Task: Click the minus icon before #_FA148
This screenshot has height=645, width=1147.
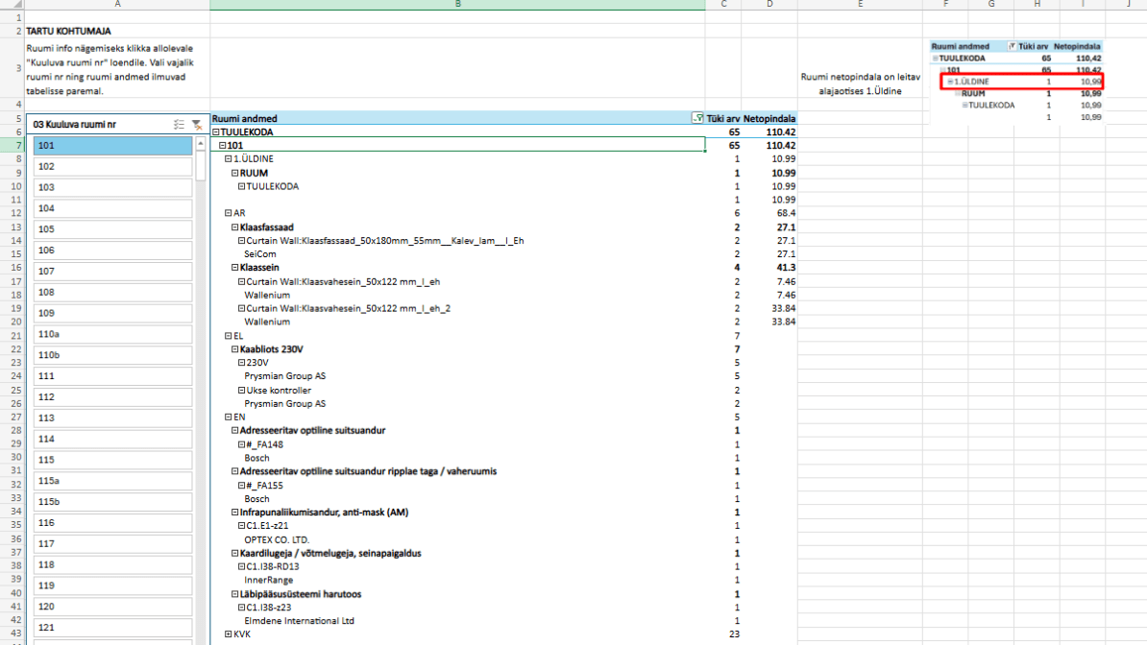Action: click(241, 444)
